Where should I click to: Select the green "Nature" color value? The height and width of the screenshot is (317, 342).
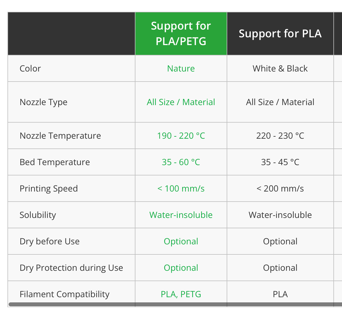pos(181,69)
